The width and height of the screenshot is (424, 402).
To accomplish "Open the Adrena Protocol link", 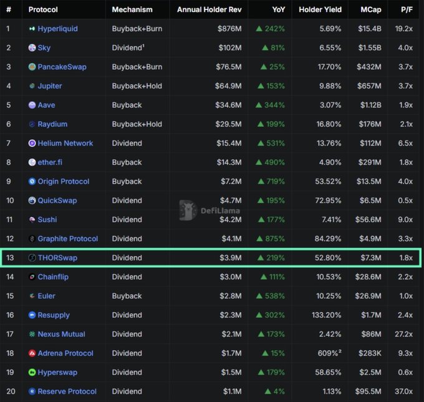I will (65, 353).
